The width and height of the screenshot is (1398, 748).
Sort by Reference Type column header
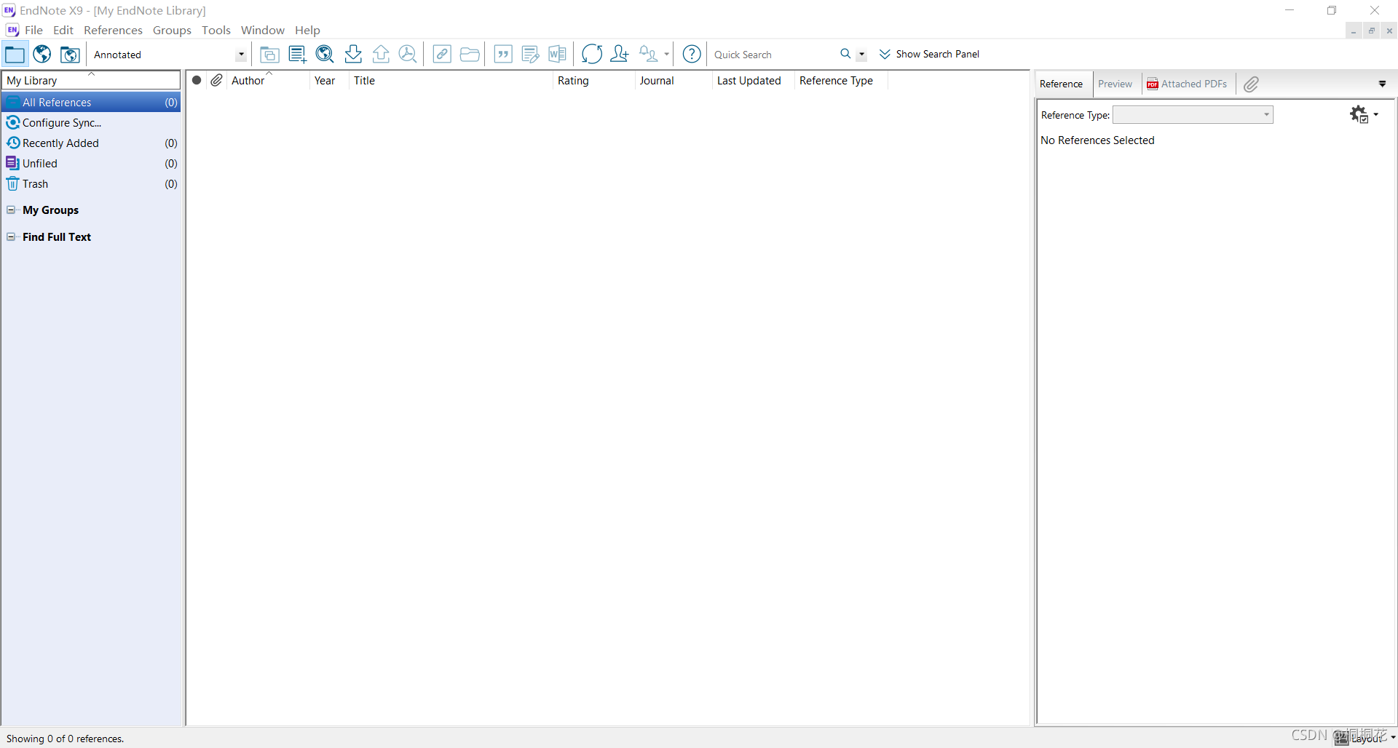(841, 81)
